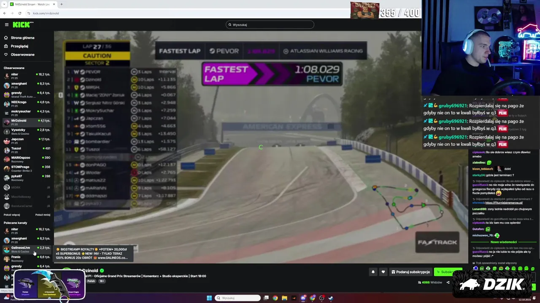540x303 pixels.
Task: Click Podaruj subskrypcje button
Action: coord(410,272)
